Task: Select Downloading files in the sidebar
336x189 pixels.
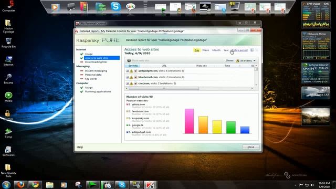Action: (96, 62)
